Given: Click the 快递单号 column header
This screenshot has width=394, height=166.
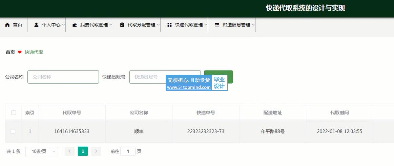Looking at the screenshot, I should point(206,113).
